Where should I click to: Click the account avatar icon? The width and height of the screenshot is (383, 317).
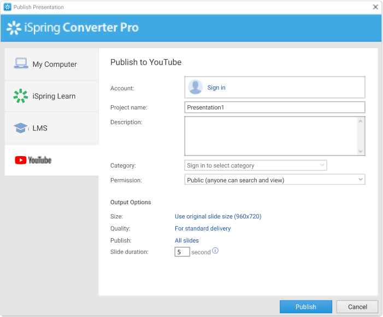(x=196, y=87)
